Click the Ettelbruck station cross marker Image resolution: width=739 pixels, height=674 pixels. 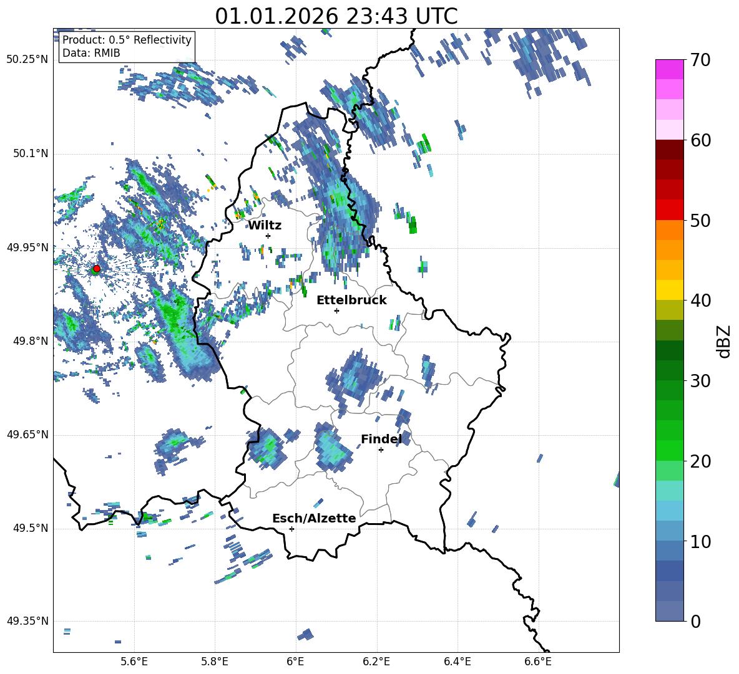click(x=336, y=311)
